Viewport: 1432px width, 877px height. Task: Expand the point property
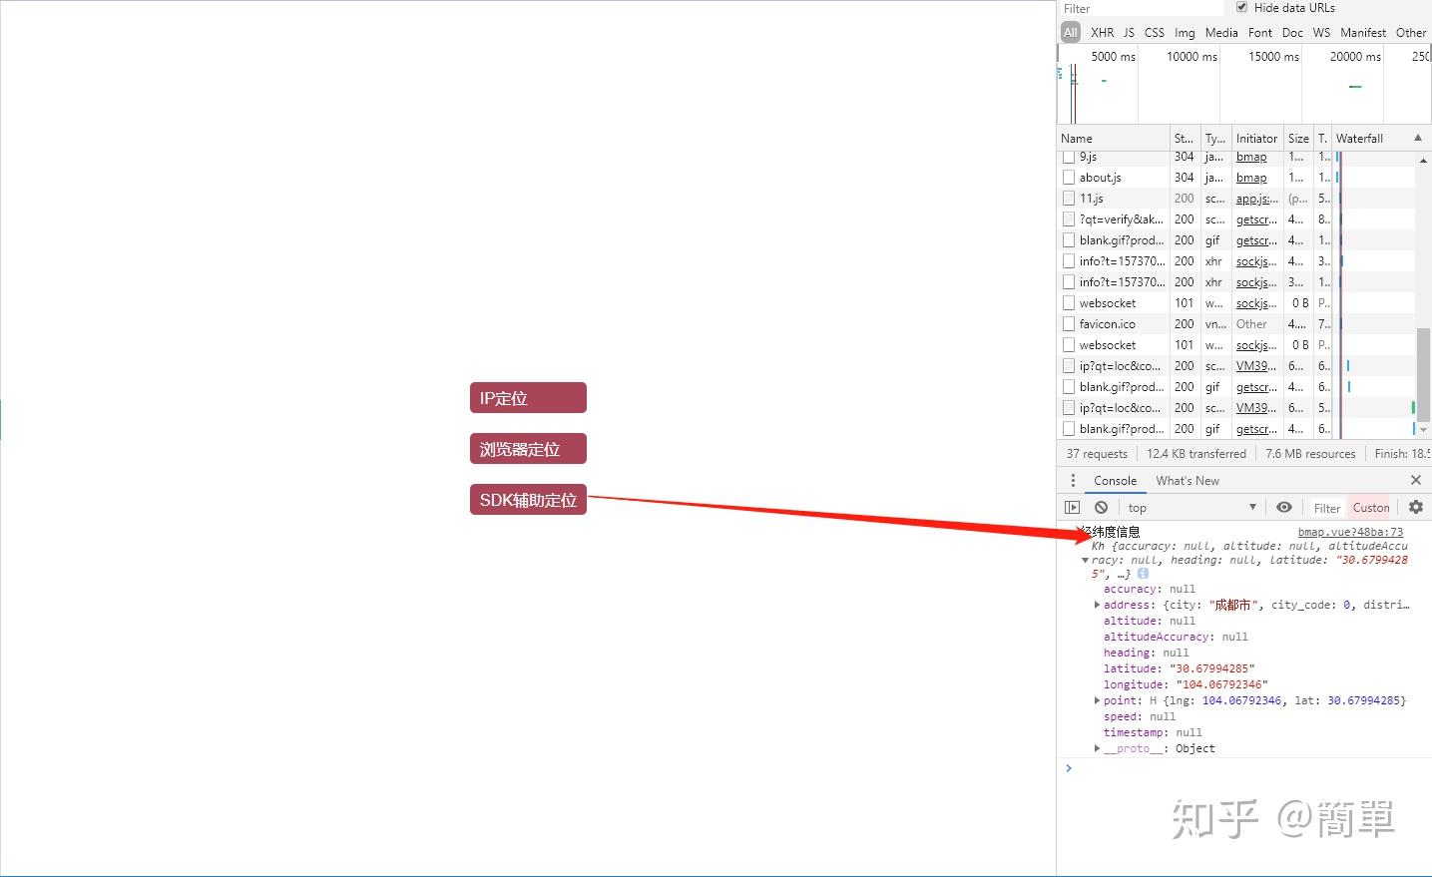click(1097, 700)
